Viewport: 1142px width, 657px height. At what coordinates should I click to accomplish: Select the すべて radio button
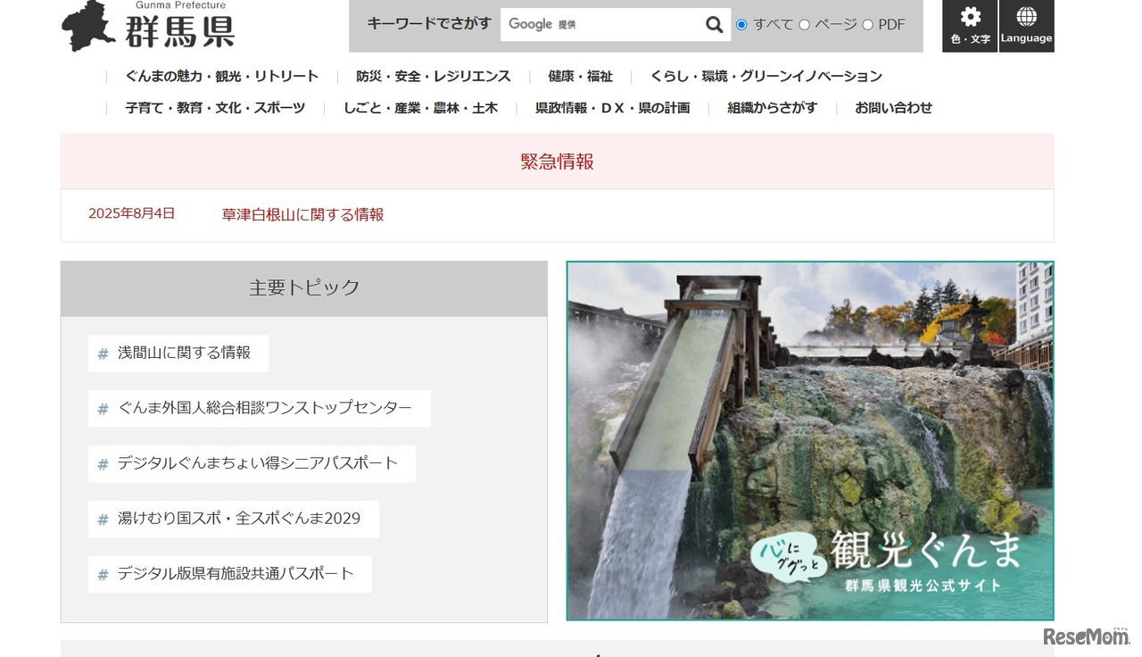pos(741,25)
